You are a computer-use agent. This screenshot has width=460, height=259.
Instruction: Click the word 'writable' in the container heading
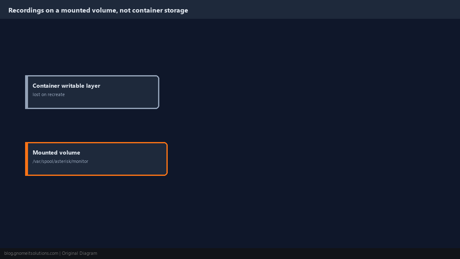click(x=72, y=86)
